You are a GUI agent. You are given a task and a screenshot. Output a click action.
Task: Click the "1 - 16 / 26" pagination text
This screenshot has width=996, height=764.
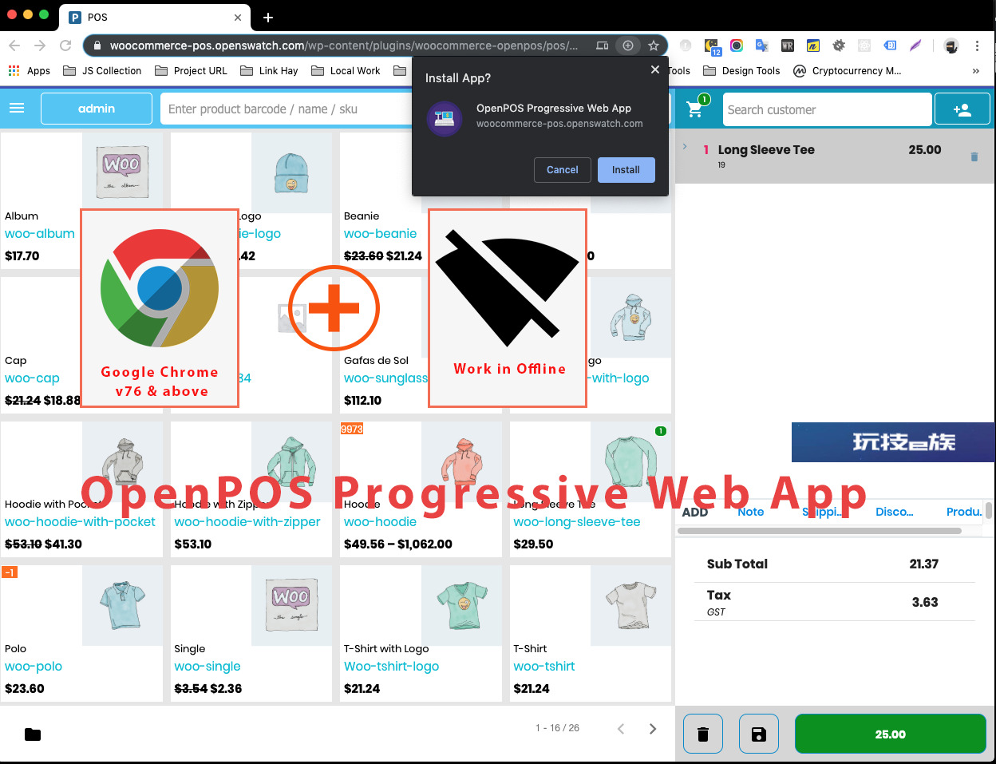click(x=558, y=728)
